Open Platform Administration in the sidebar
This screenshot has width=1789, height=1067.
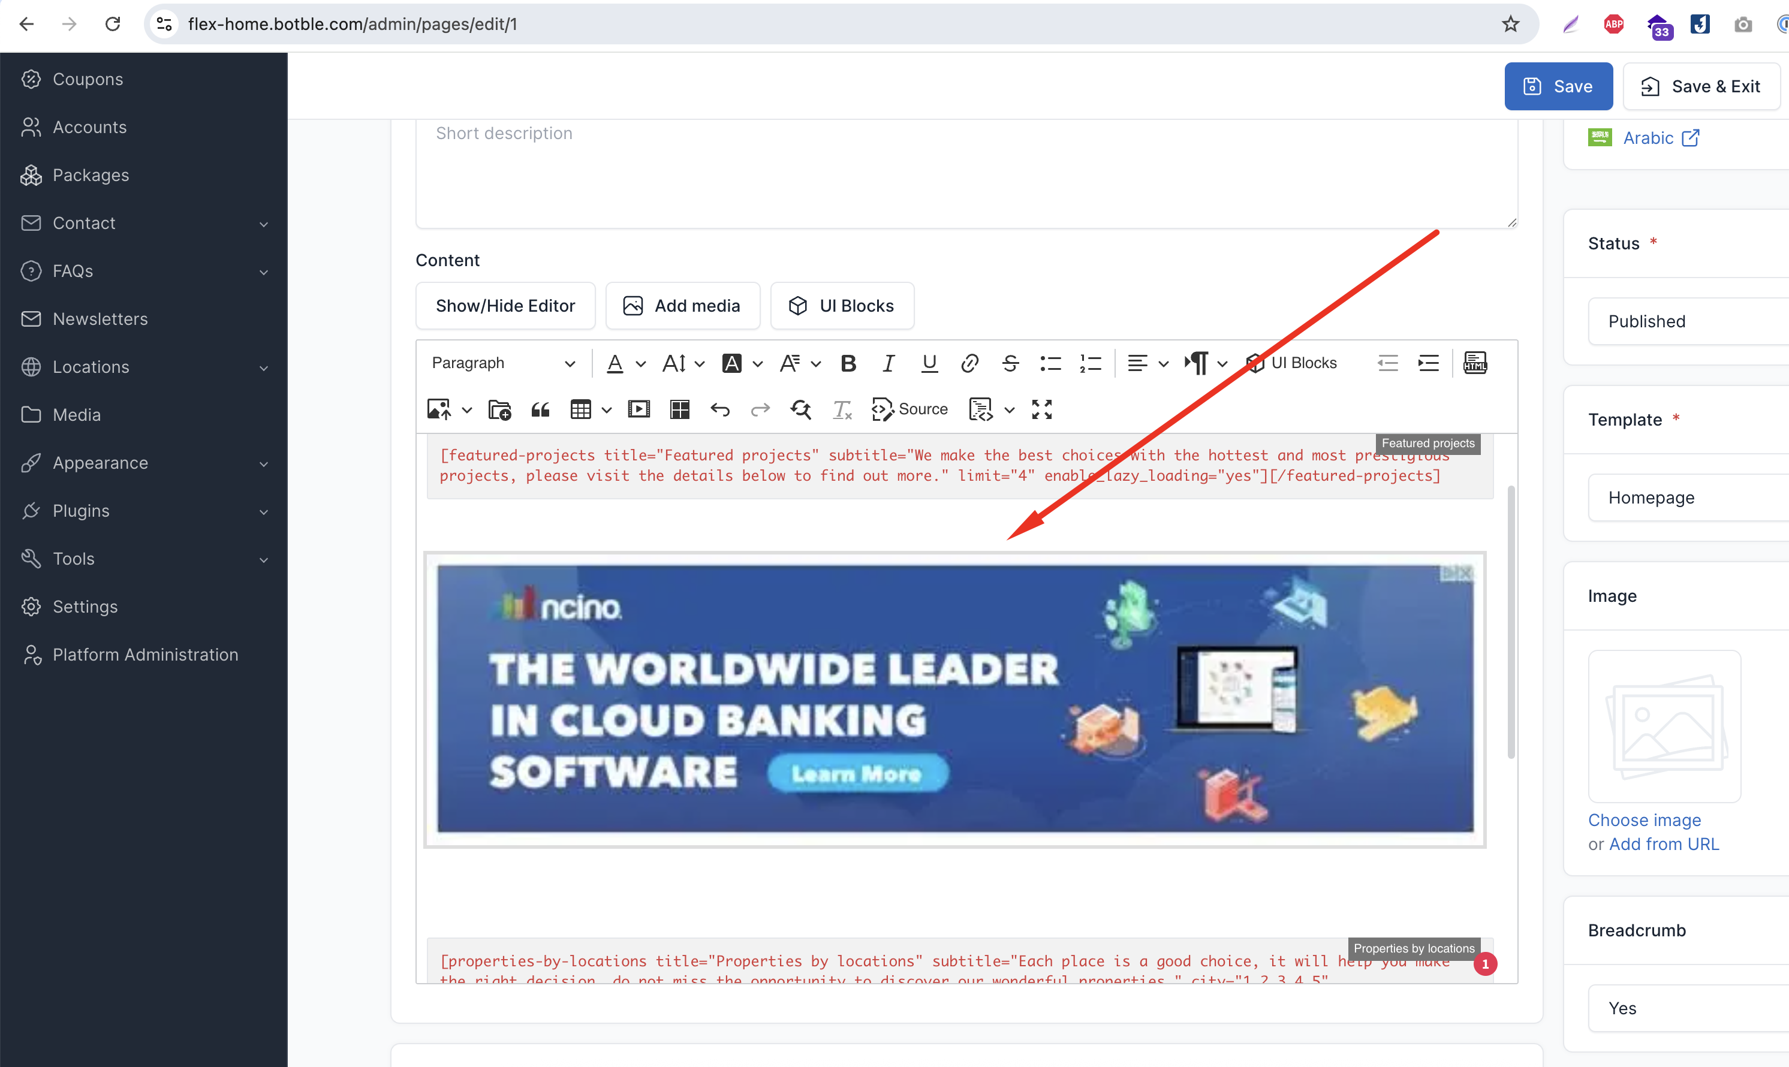tap(144, 655)
